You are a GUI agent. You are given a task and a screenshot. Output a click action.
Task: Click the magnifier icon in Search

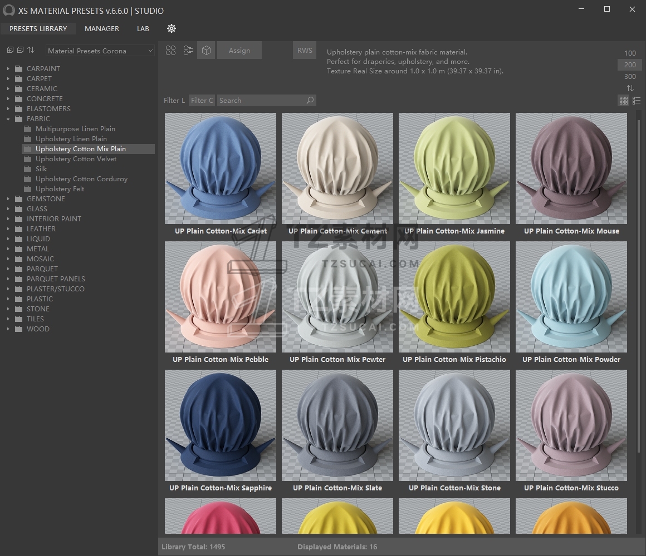[x=310, y=100]
